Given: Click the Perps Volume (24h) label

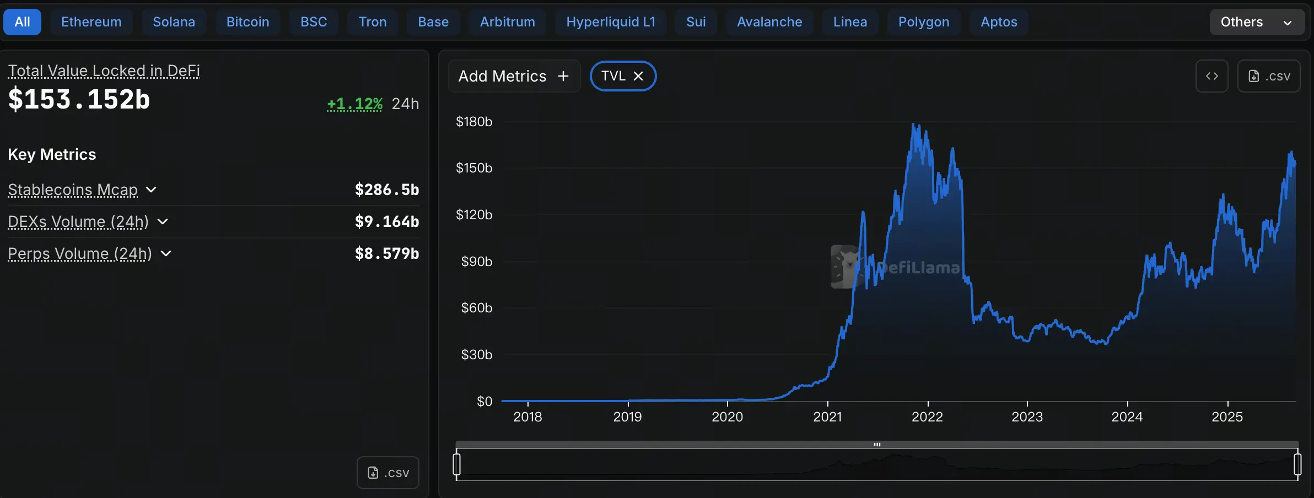Looking at the screenshot, I should click(x=80, y=253).
